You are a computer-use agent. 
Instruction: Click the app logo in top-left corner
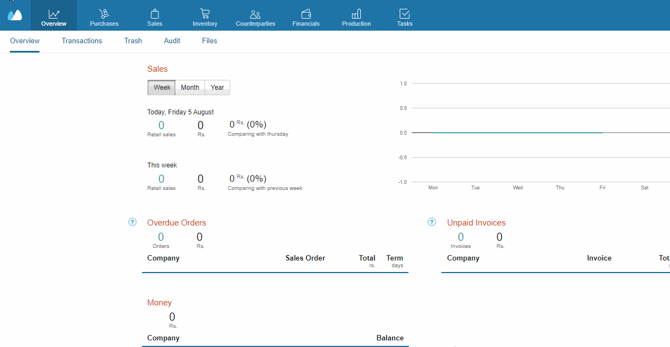15,15
